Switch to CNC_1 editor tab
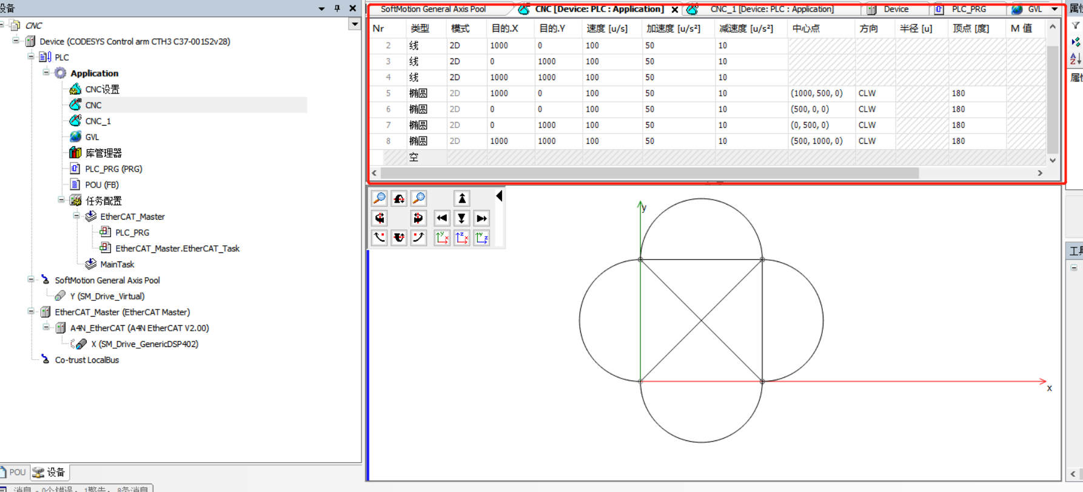Viewport: 1083px width, 492px height. (771, 9)
